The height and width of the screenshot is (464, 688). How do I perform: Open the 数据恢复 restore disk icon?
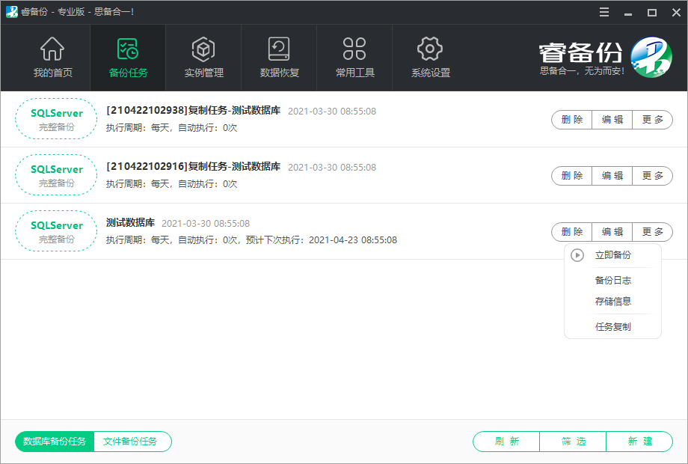(x=279, y=49)
